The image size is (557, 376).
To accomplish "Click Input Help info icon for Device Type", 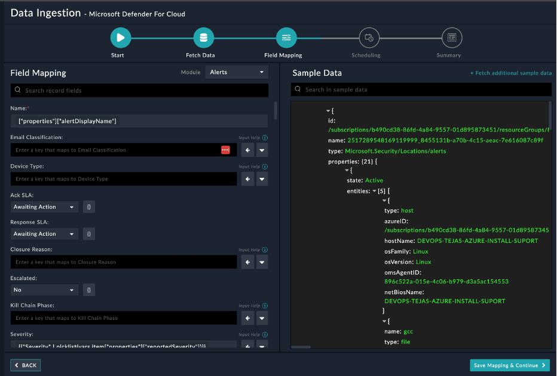I will (265, 167).
